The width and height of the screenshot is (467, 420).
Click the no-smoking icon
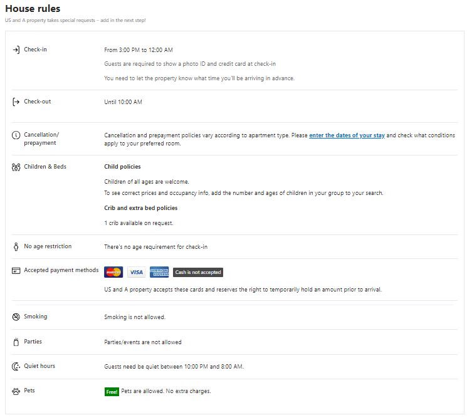pos(16,317)
